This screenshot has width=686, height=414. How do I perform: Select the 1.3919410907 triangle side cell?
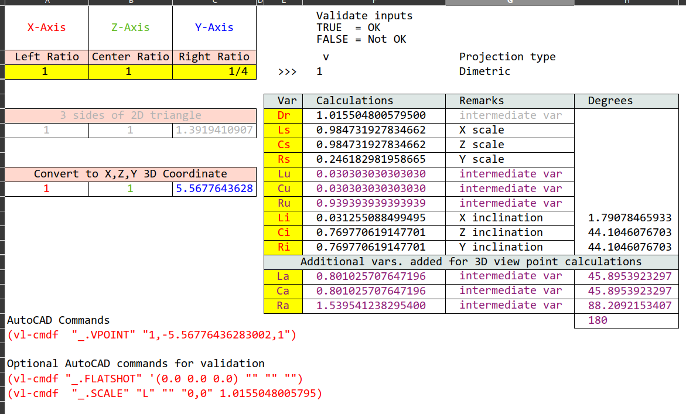coord(214,130)
